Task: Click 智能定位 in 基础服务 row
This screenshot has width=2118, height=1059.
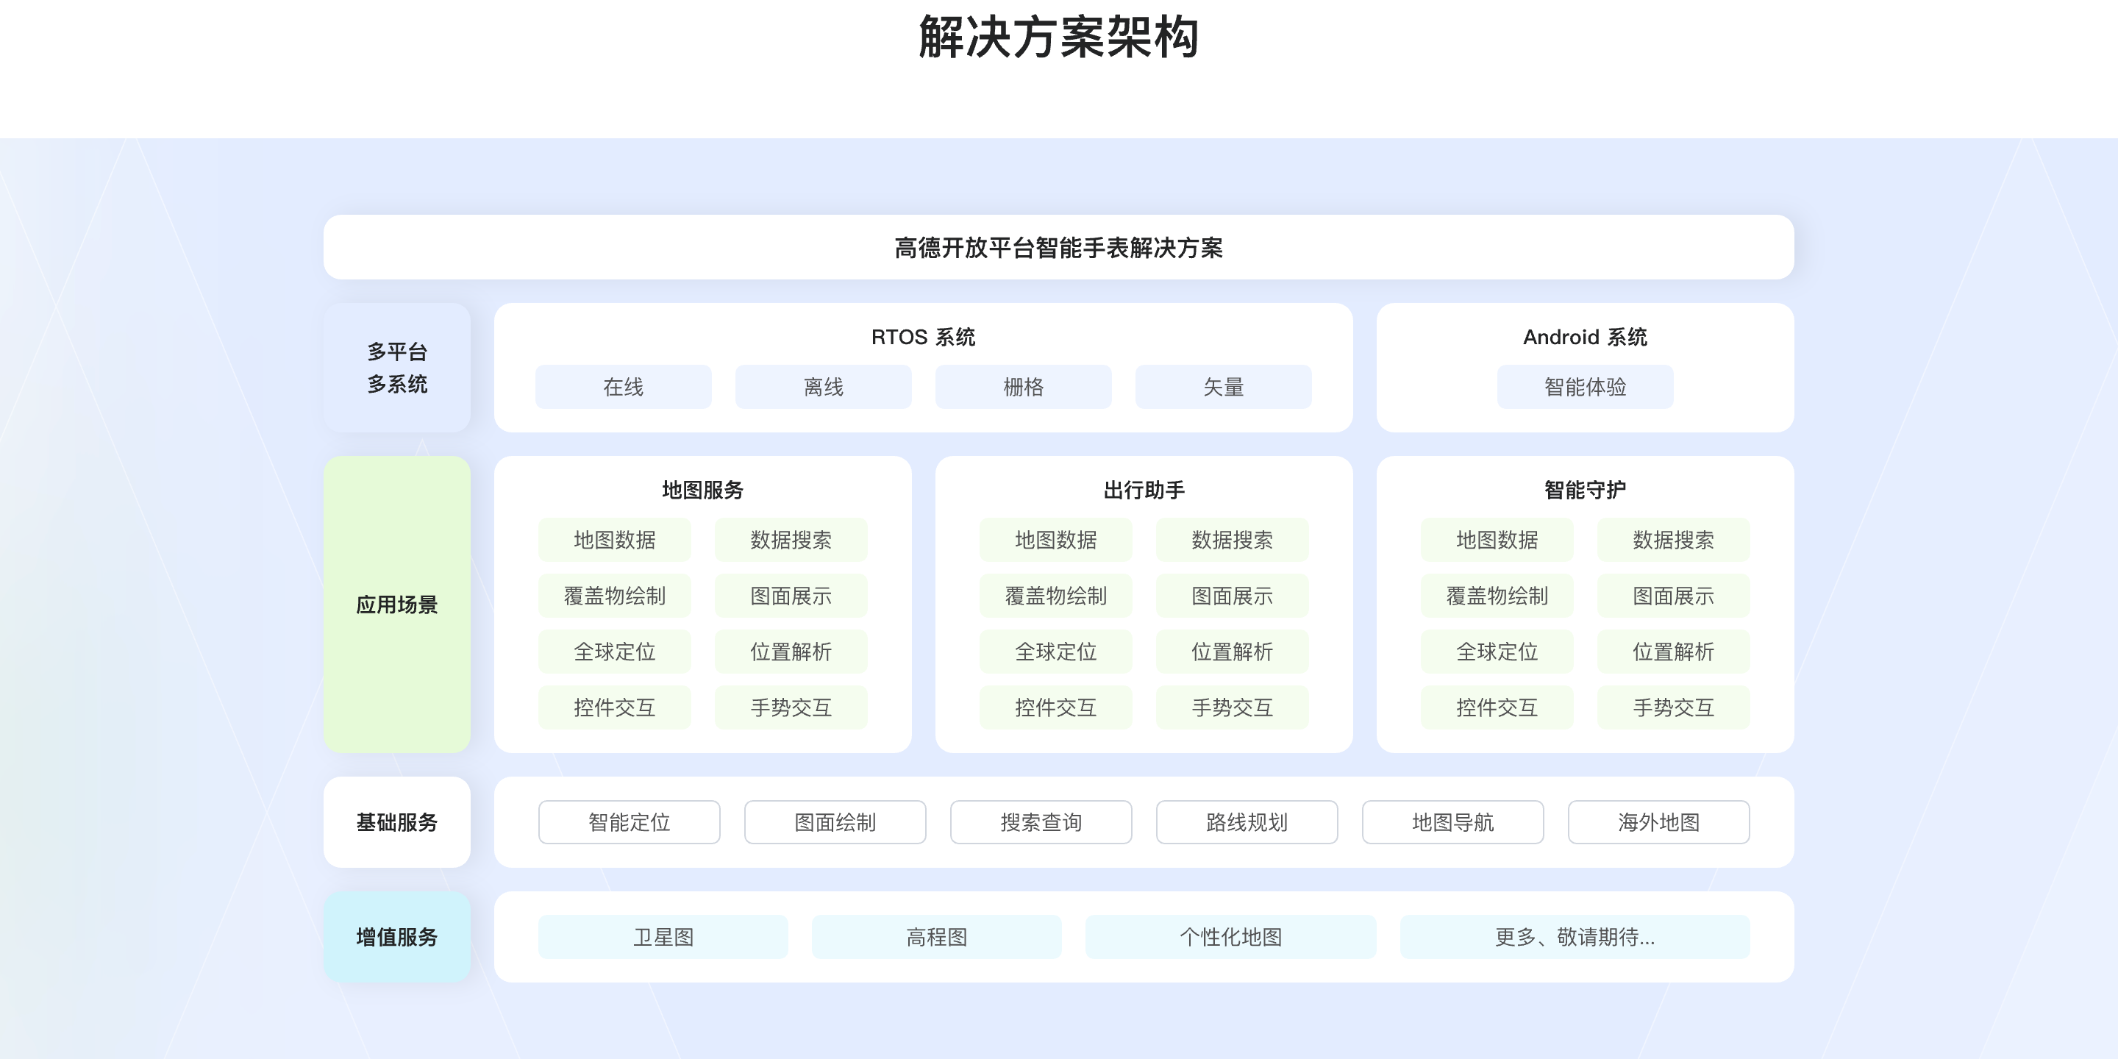Action: pos(629,822)
